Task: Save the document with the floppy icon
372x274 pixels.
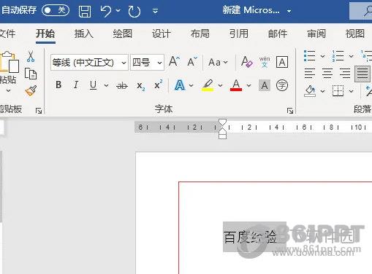Action: point(85,11)
